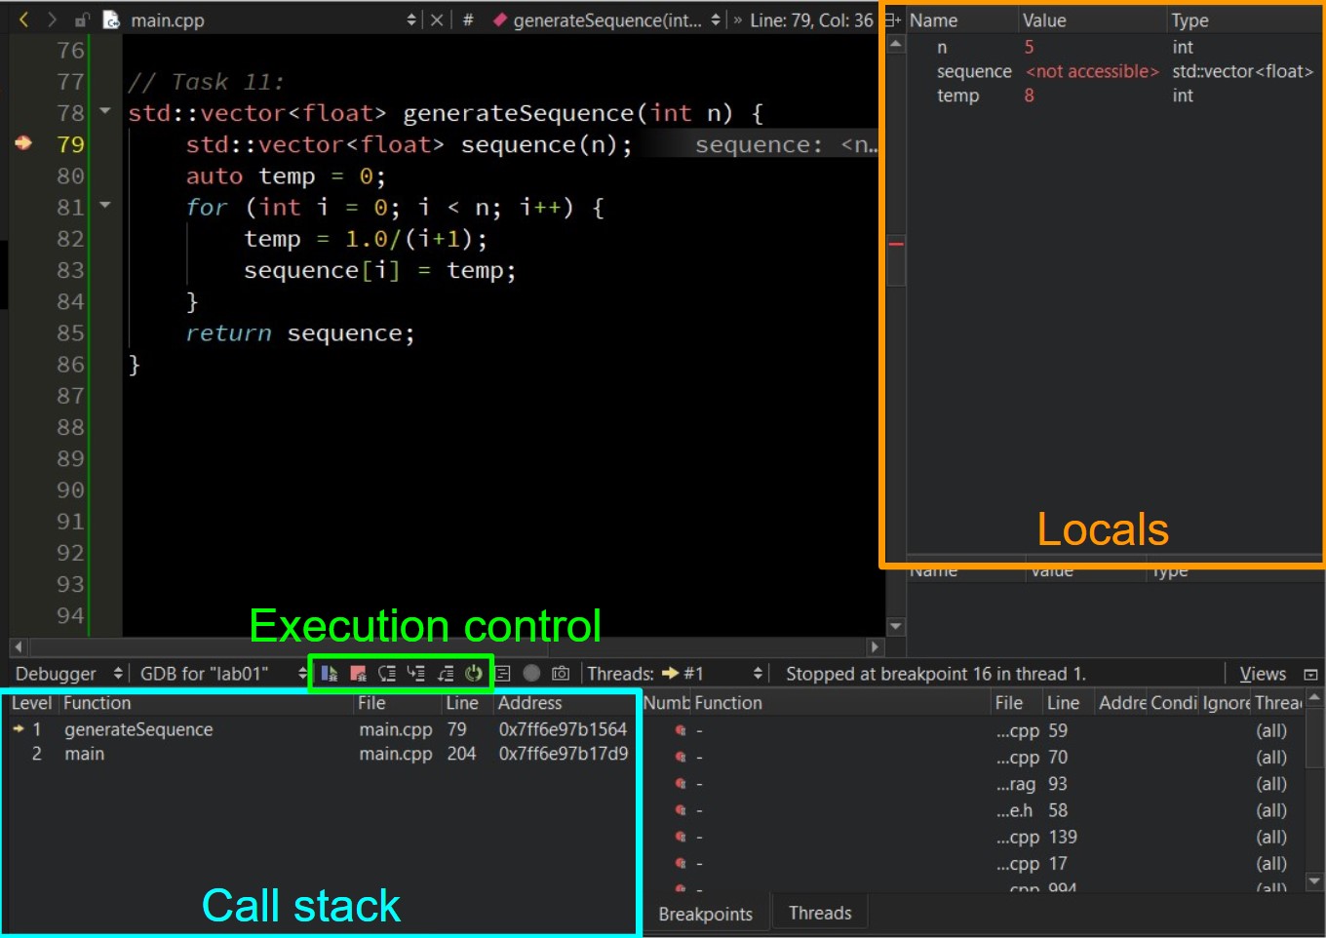Toggle the gray record button in debugger toolbar
Image resolution: width=1326 pixels, height=938 pixels.
[x=531, y=673]
